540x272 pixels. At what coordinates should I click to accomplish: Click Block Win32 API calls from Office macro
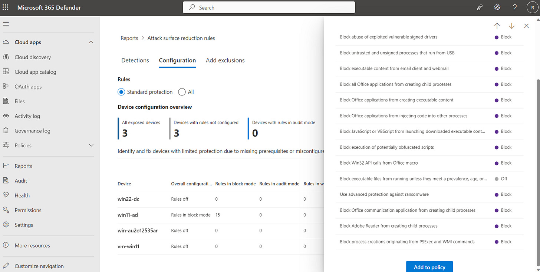379,163
